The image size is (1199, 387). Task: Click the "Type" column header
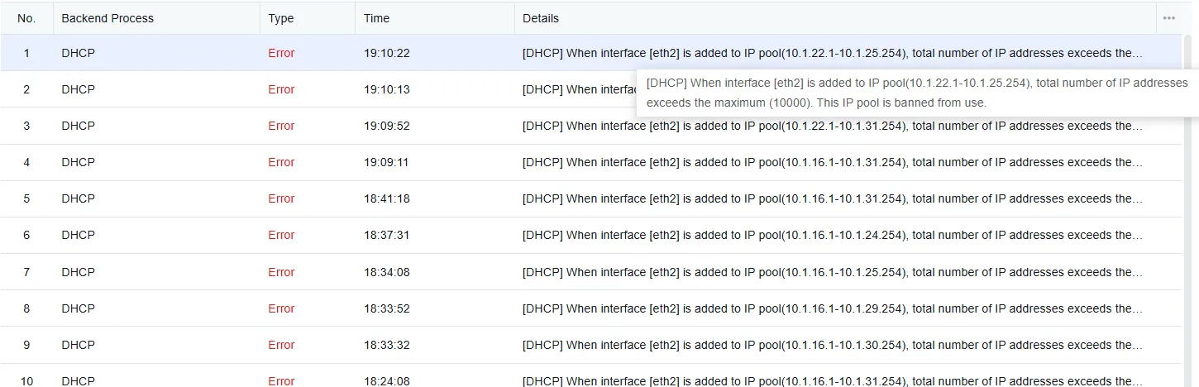[x=281, y=18]
